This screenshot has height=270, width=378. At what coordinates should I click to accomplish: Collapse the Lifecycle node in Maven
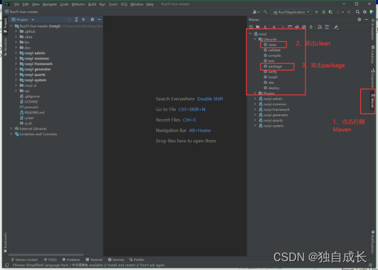click(255, 39)
